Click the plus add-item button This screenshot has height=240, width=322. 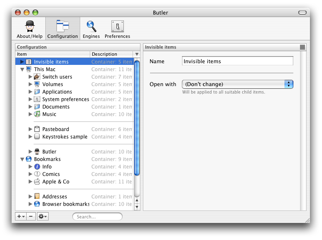click(x=21, y=217)
